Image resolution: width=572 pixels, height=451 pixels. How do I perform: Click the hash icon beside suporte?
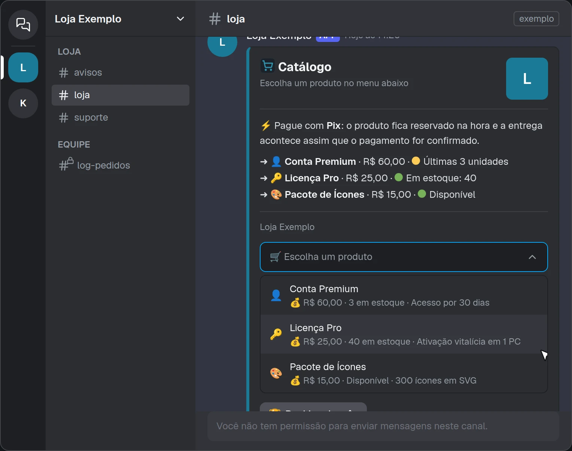(64, 118)
